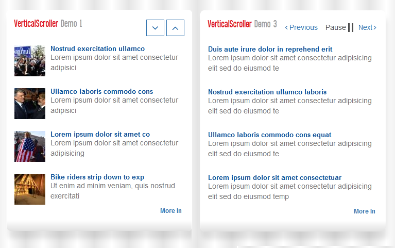Open the 'Ullamco laboris commodo cons' headline in Demo 1
The width and height of the screenshot is (395, 248).
pos(102,91)
